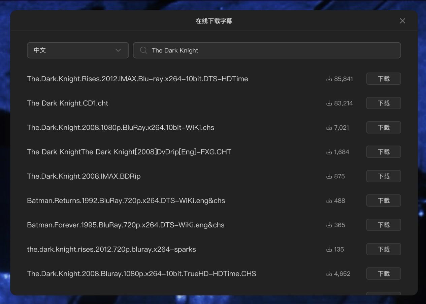The height and width of the screenshot is (304, 426).
Task: Click the 1,684 download count
Action: tap(341, 152)
